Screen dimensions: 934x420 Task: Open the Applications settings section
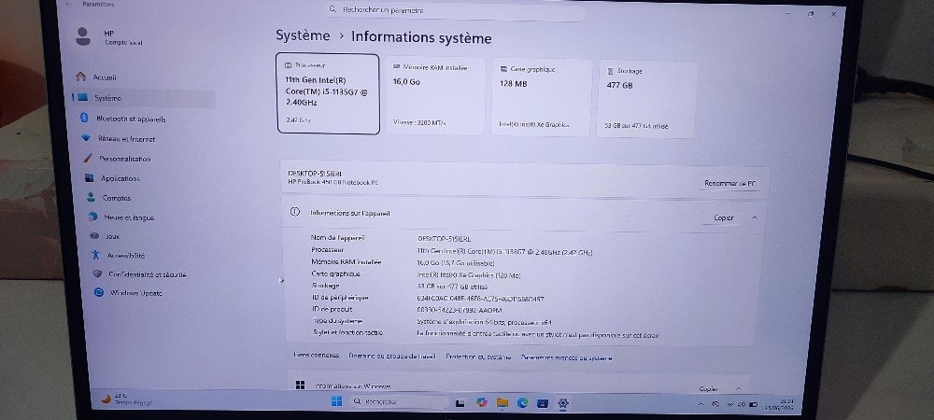[x=112, y=178]
